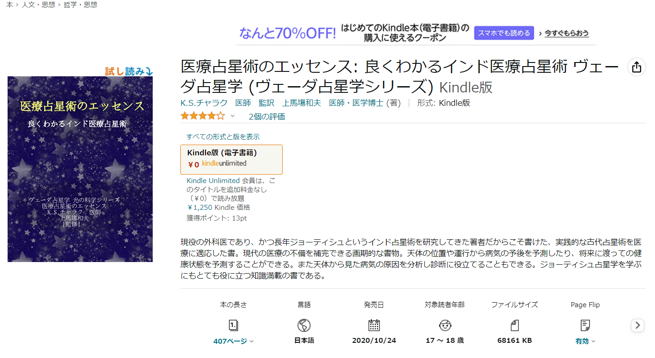
Task: Expand the 407ページ details dropdown
Action: coord(234,341)
